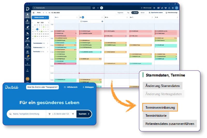This screenshot has height=138, width=207.
Task: Click Sind Sie Ärzt:in oder Therapeut:in?
Action: coord(42,87)
